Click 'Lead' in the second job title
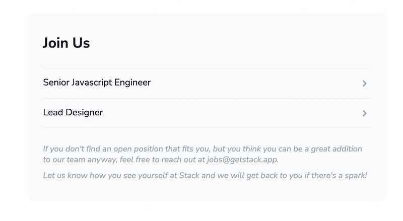 point(52,113)
